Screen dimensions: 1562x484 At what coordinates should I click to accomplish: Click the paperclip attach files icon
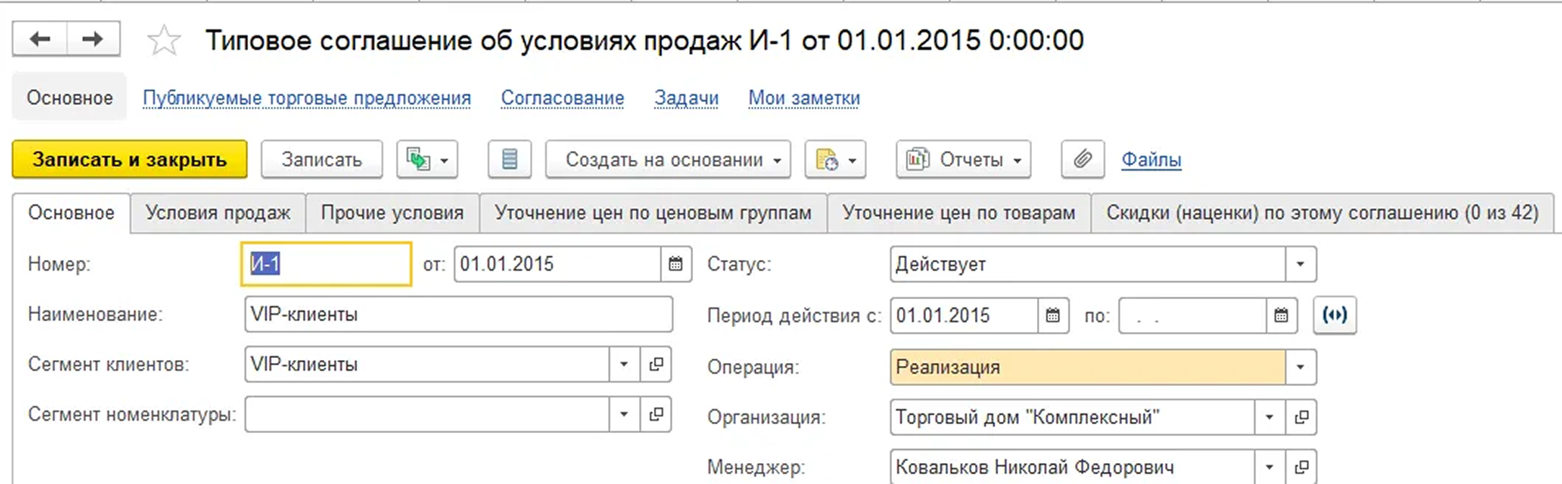coord(1082,159)
